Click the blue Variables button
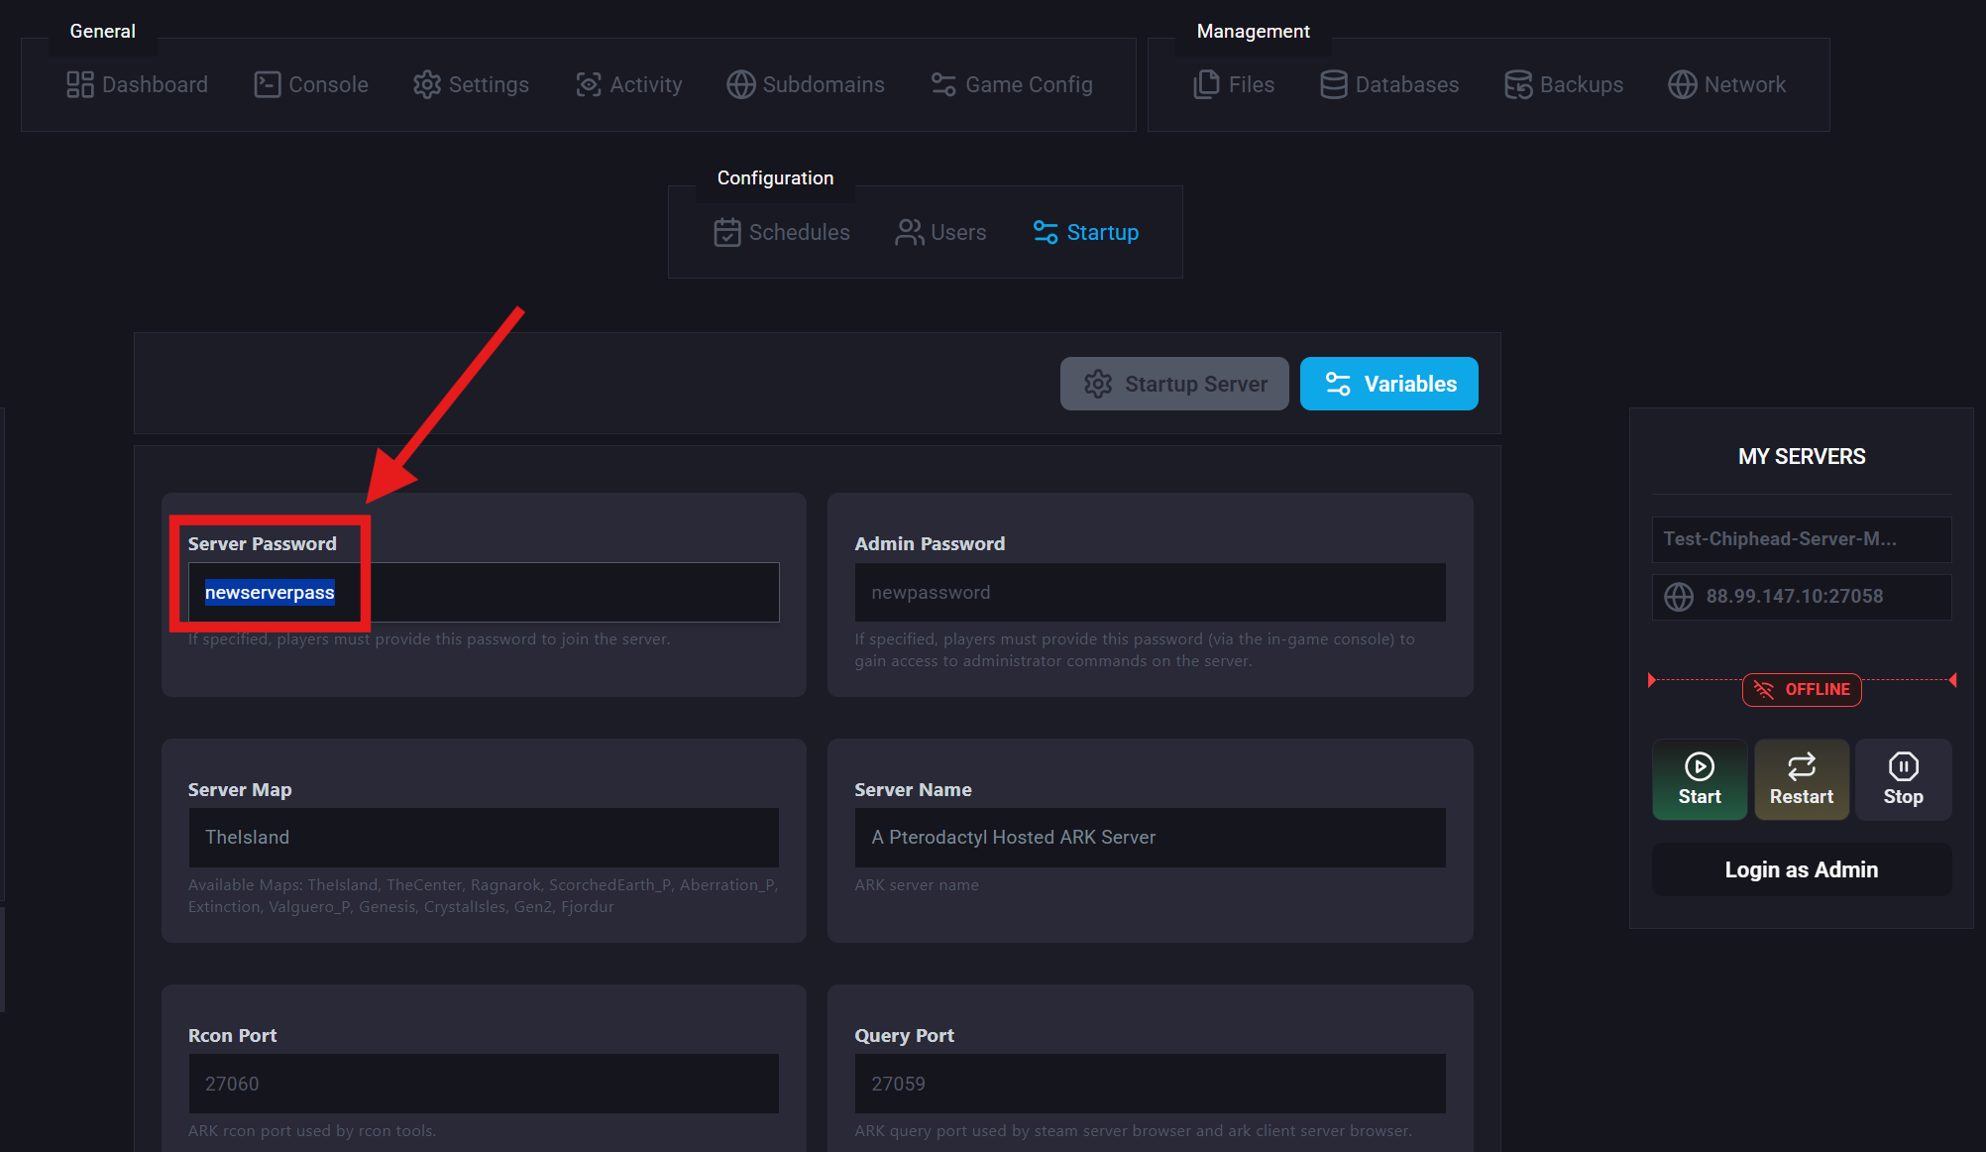Screen dimensions: 1986x1152 point(1388,384)
